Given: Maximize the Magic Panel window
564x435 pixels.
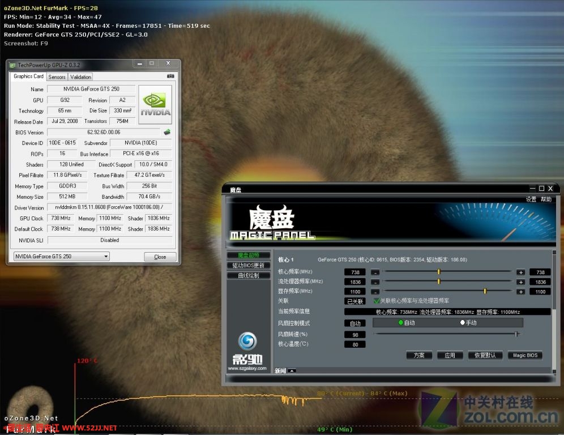Looking at the screenshot, I should 542,188.
